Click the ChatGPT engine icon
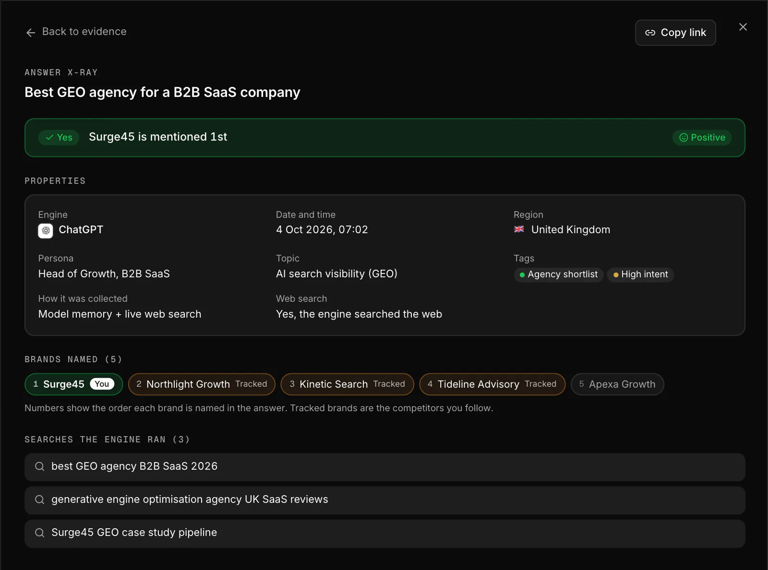This screenshot has height=570, width=768. tap(46, 231)
